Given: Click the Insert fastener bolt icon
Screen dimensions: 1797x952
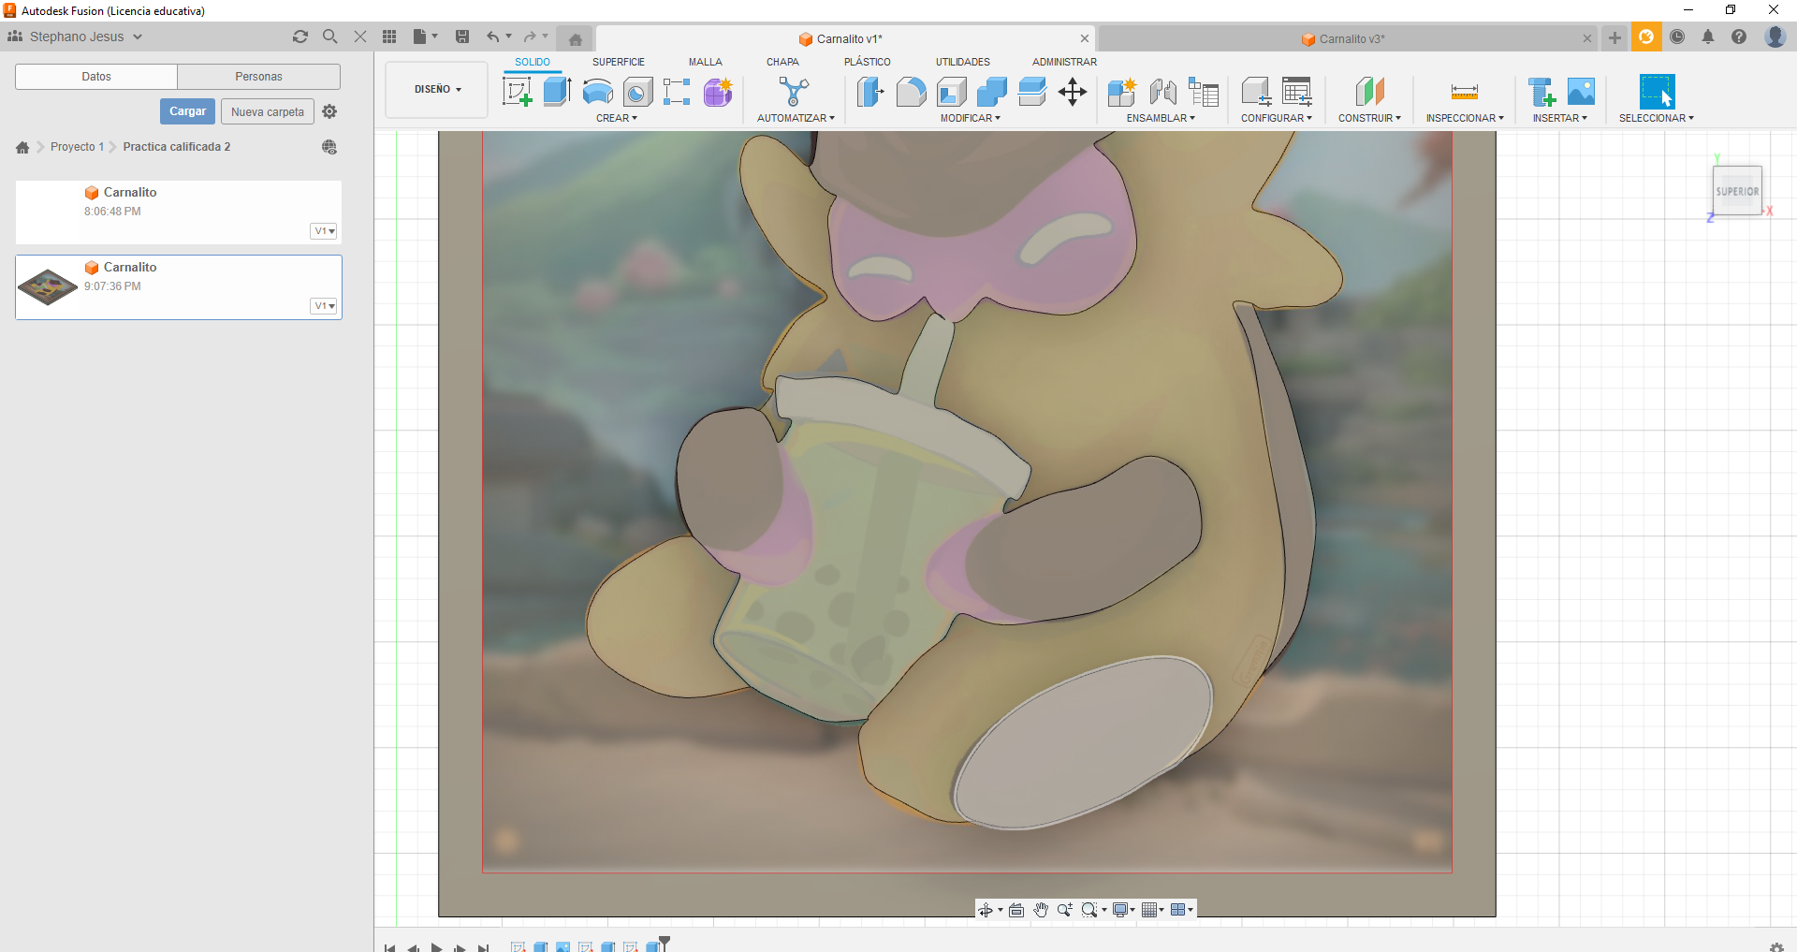Looking at the screenshot, I should (x=1541, y=92).
